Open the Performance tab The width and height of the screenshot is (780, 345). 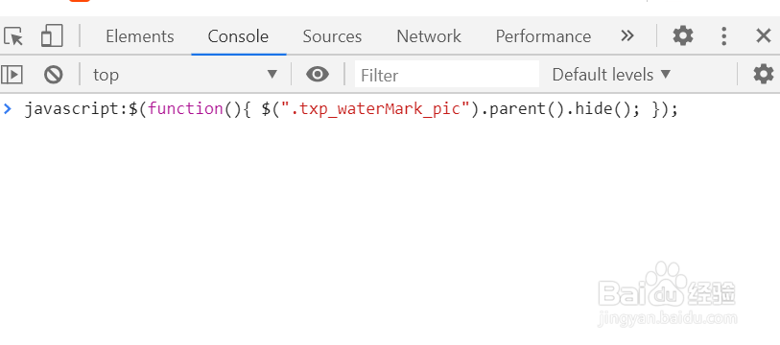[543, 36]
